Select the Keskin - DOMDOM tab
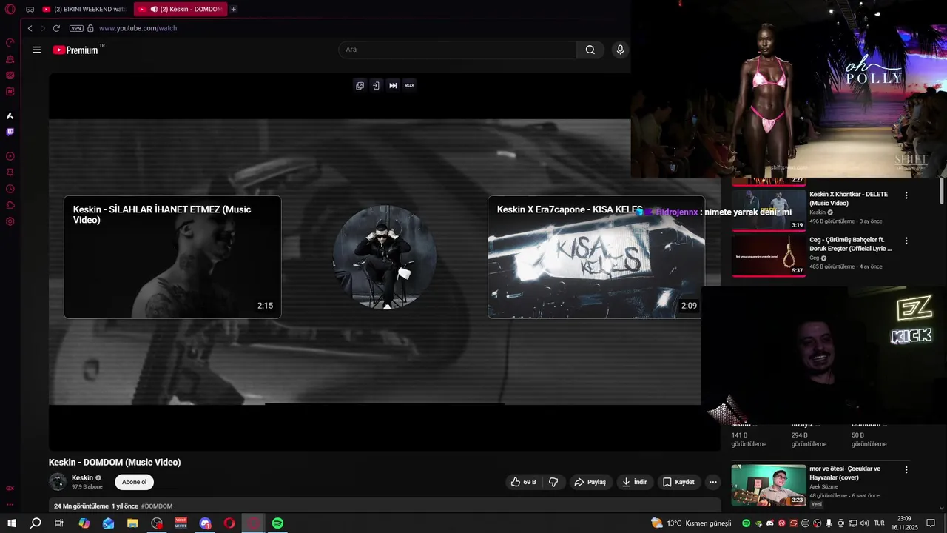The height and width of the screenshot is (533, 947). coord(181,10)
